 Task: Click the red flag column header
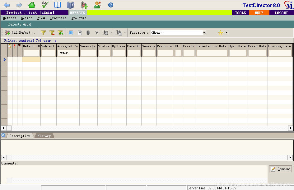coord(20,45)
